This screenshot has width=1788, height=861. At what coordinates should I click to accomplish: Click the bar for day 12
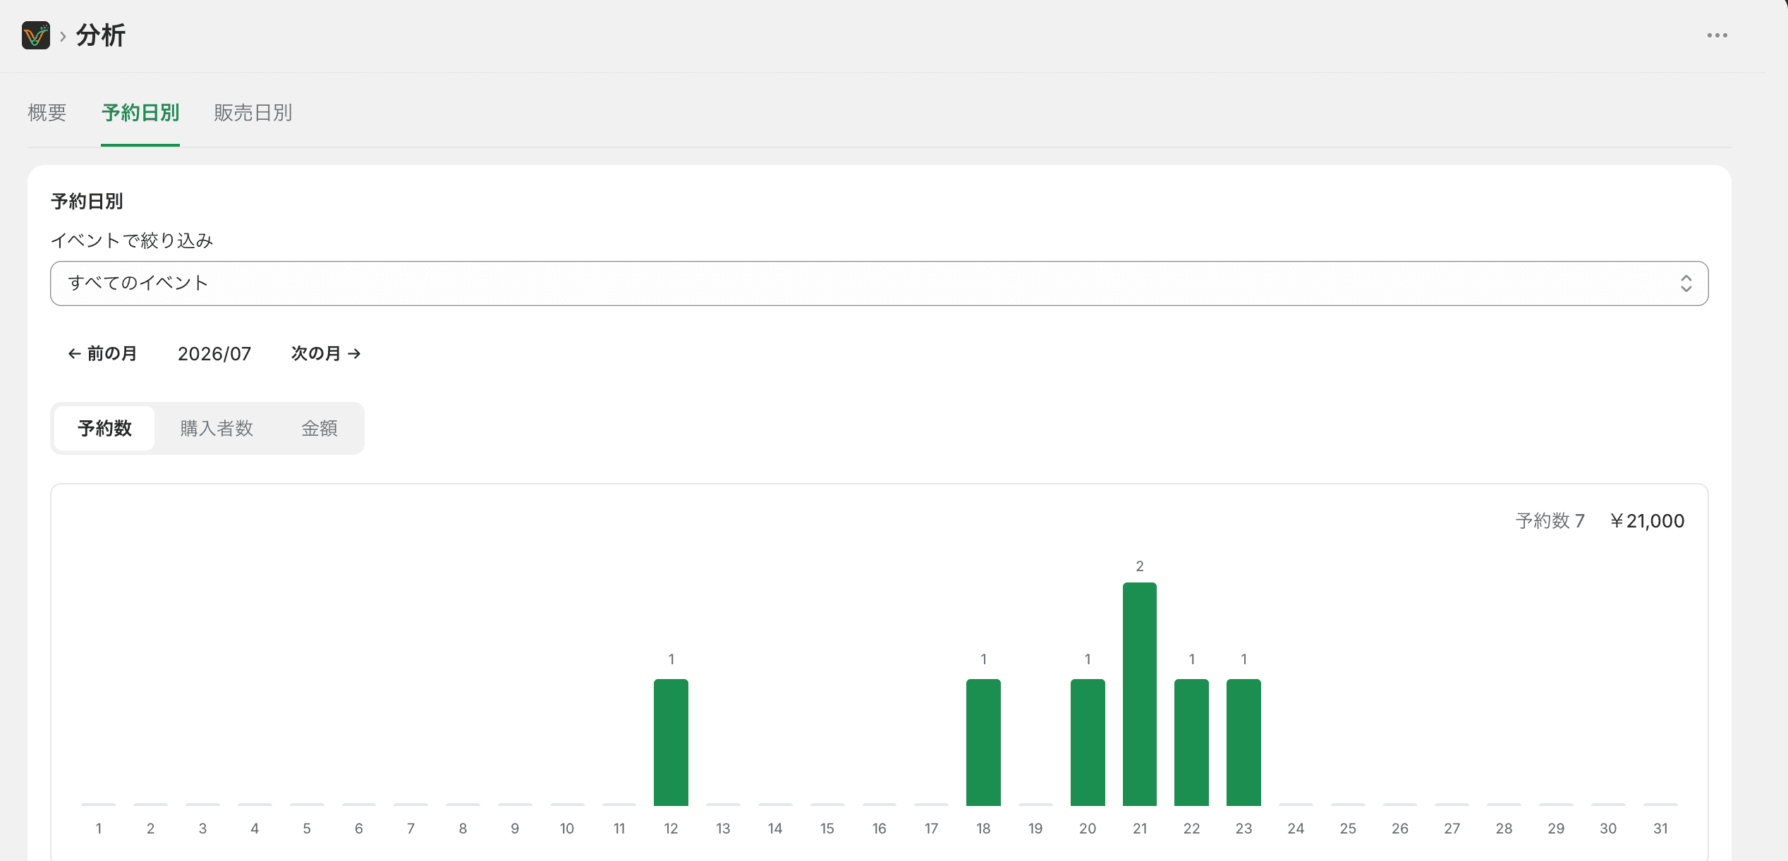[x=671, y=743]
